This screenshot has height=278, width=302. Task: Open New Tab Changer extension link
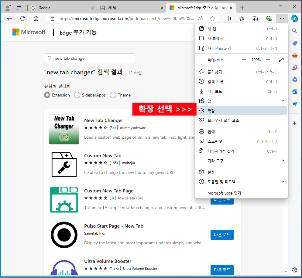tap(103, 120)
